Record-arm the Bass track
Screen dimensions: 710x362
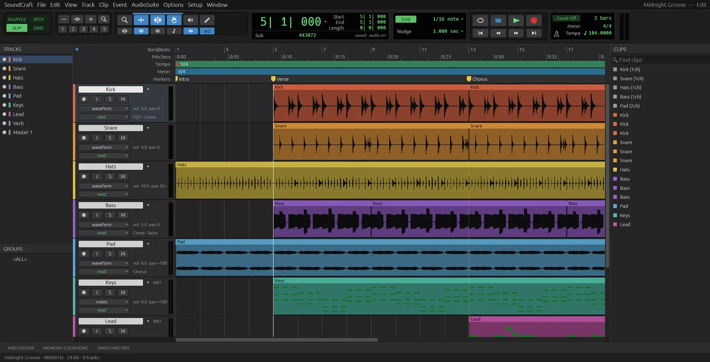[84, 215]
